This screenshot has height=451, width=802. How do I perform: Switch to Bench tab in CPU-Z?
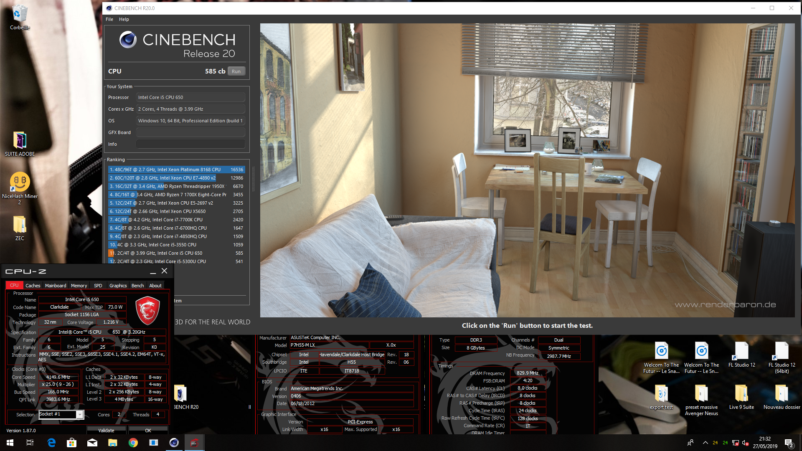tap(137, 286)
